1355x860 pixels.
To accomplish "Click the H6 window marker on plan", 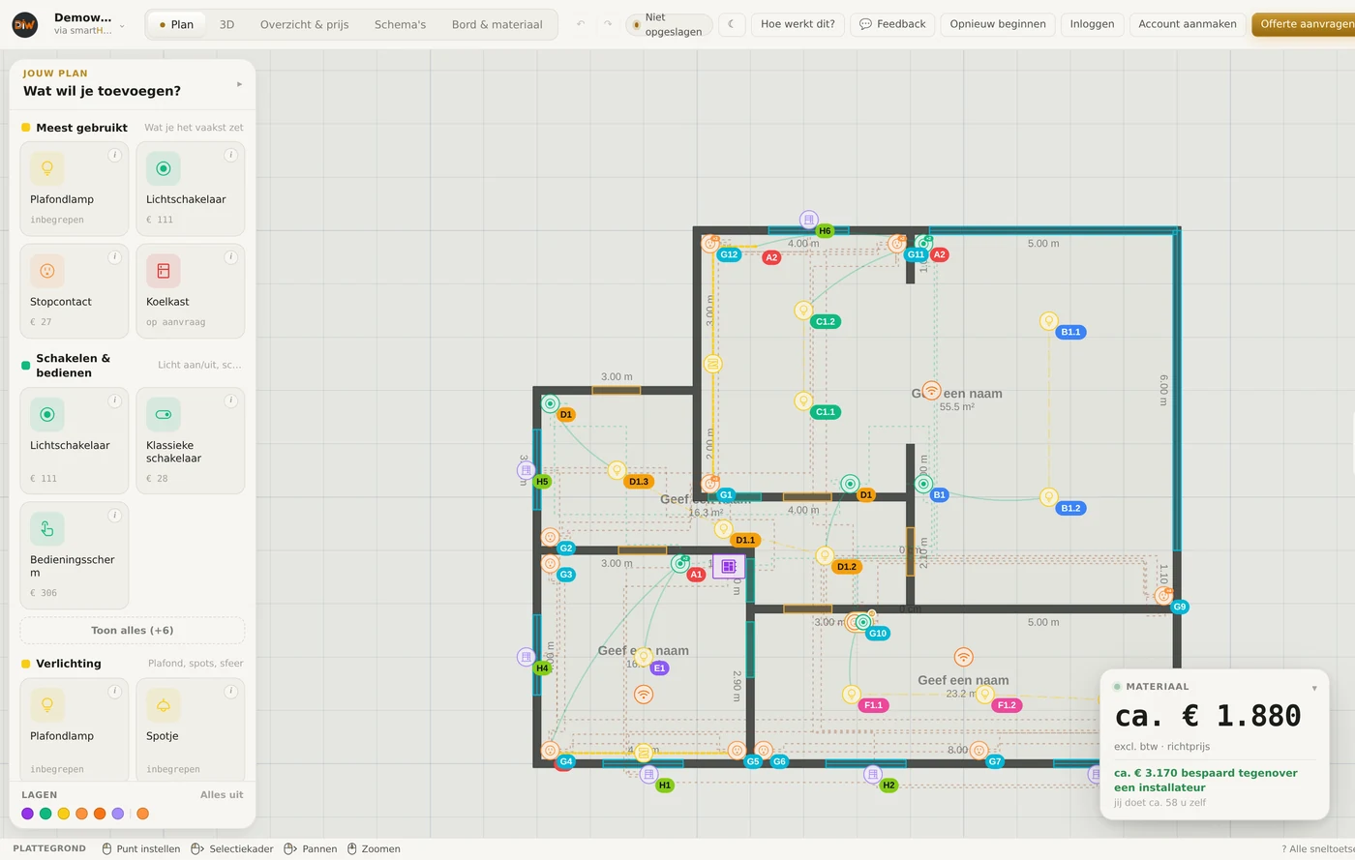I will click(x=825, y=231).
